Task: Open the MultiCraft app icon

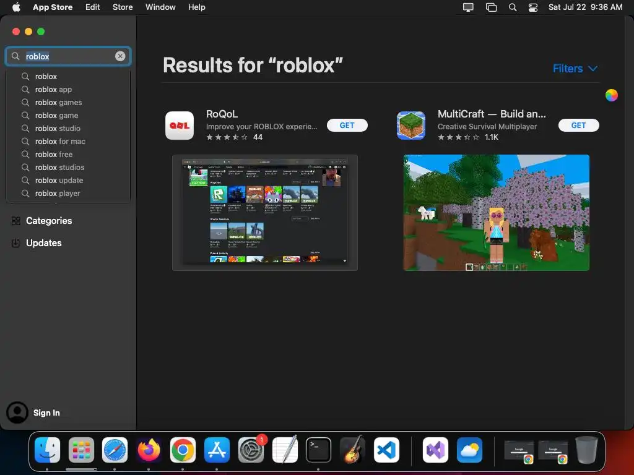Action: tap(411, 126)
